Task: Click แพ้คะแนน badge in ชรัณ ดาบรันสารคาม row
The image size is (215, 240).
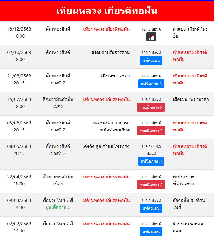Action: (151, 60)
